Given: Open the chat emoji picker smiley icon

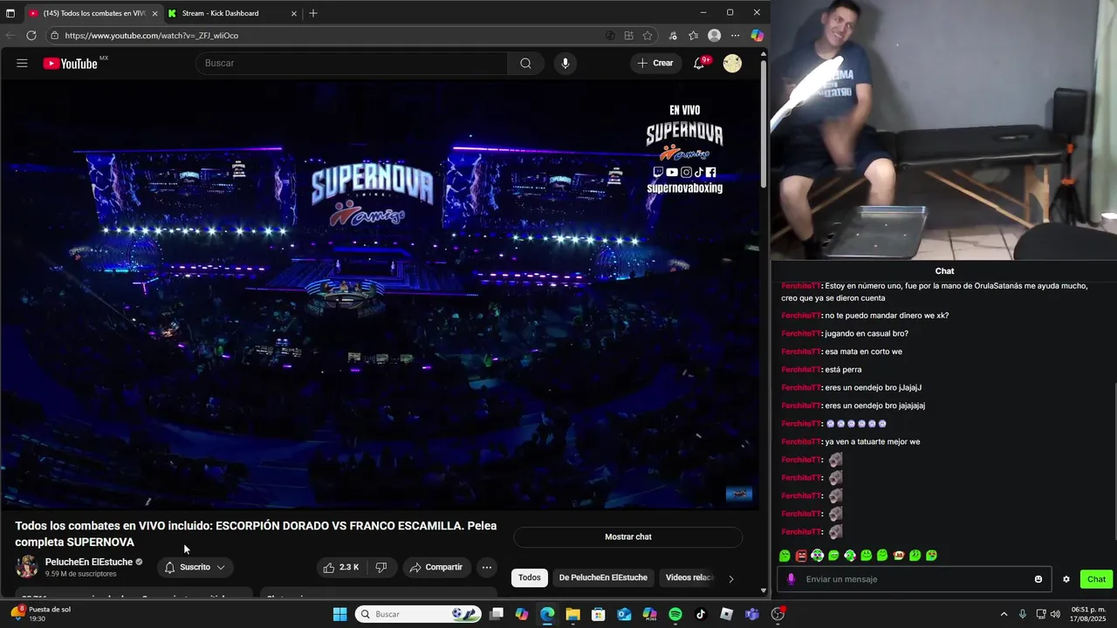Looking at the screenshot, I should coord(1038,579).
